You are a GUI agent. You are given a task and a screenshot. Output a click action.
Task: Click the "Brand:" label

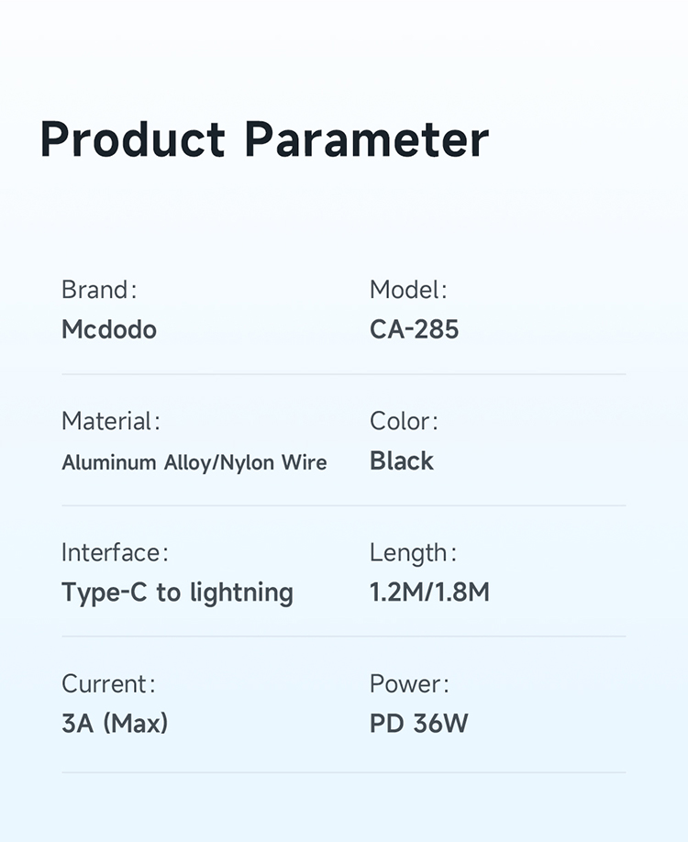[x=99, y=290]
